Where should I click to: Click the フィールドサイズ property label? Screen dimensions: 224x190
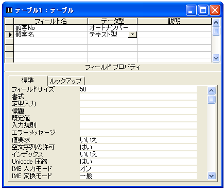point(33,89)
